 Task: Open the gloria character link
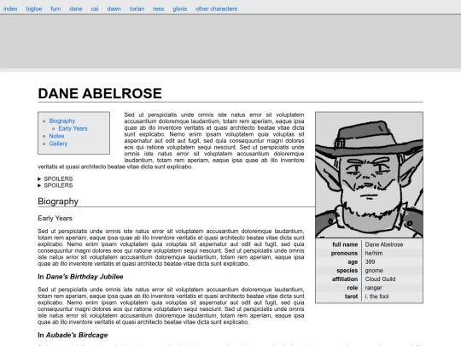click(179, 9)
